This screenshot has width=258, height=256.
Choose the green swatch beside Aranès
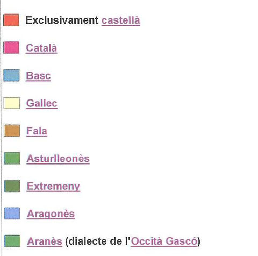point(12,241)
